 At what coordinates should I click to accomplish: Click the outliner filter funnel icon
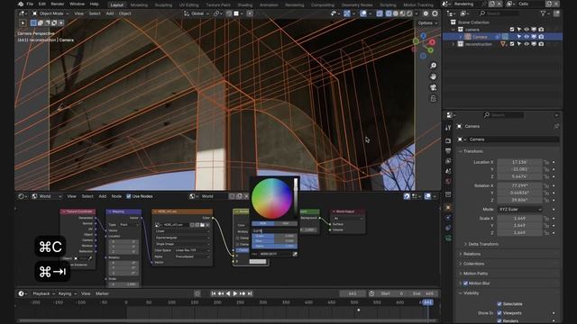543,13
